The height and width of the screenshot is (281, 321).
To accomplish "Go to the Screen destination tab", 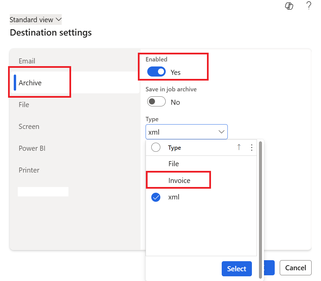I will [x=29, y=127].
